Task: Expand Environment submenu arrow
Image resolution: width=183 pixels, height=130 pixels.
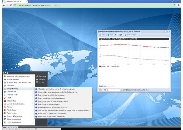Action: pos(33,92)
